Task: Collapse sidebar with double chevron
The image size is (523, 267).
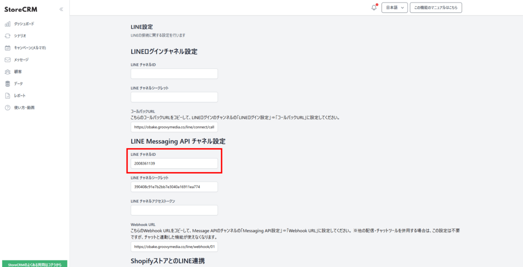Action: [x=61, y=9]
